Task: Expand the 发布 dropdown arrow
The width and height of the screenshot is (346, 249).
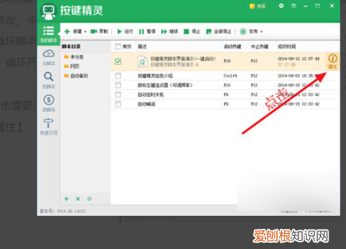Action: click(x=262, y=32)
